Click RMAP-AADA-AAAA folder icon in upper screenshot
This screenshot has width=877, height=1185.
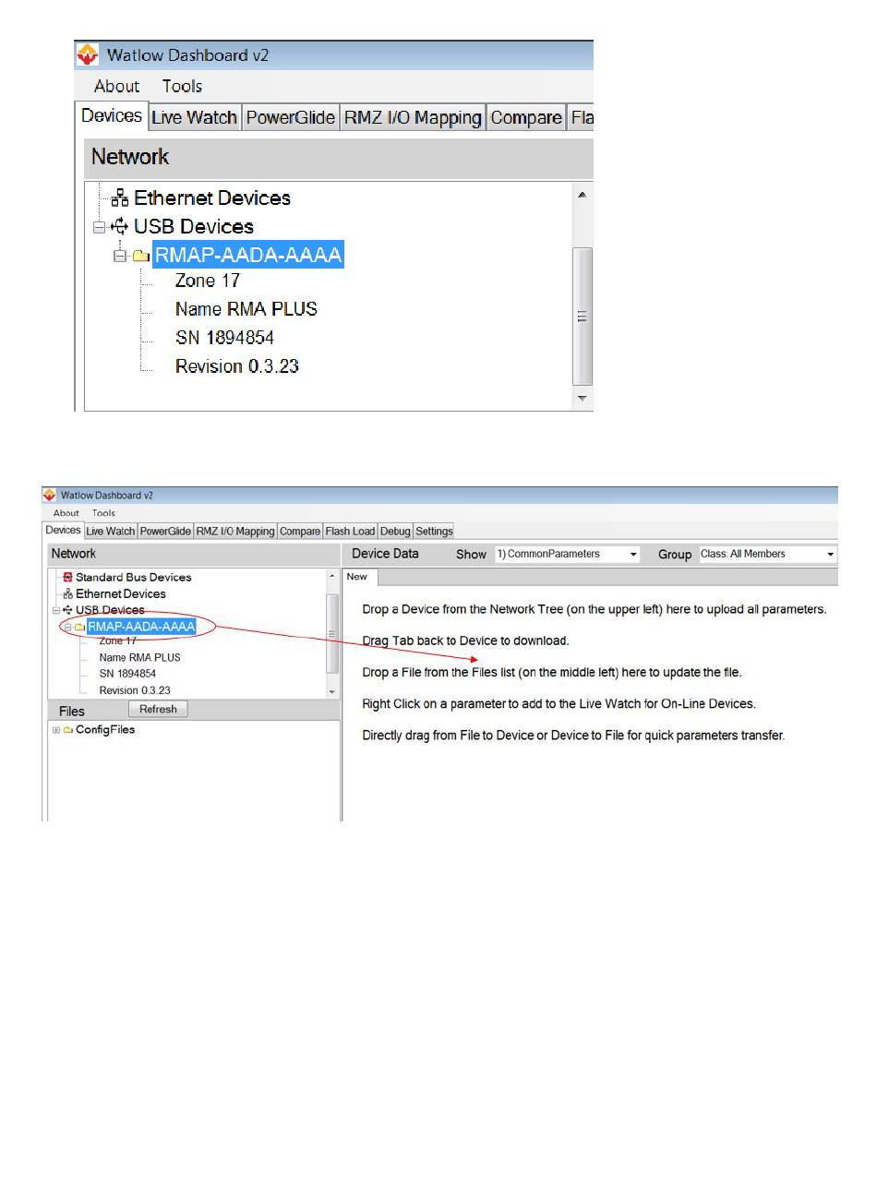point(140,256)
